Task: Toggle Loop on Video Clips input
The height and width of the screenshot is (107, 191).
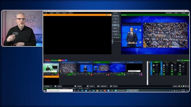Action: pos(72,73)
